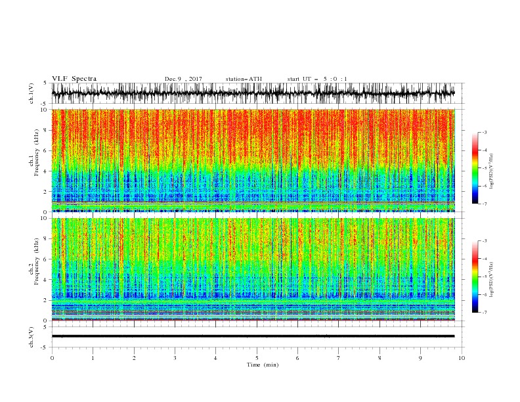Click the "-3" tick on lower color bar

pyautogui.click(x=485, y=241)
